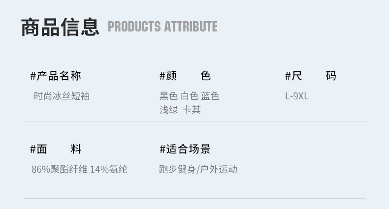389x209 pixels.
Task: Choose the 白色 color option
Action: click(190, 96)
